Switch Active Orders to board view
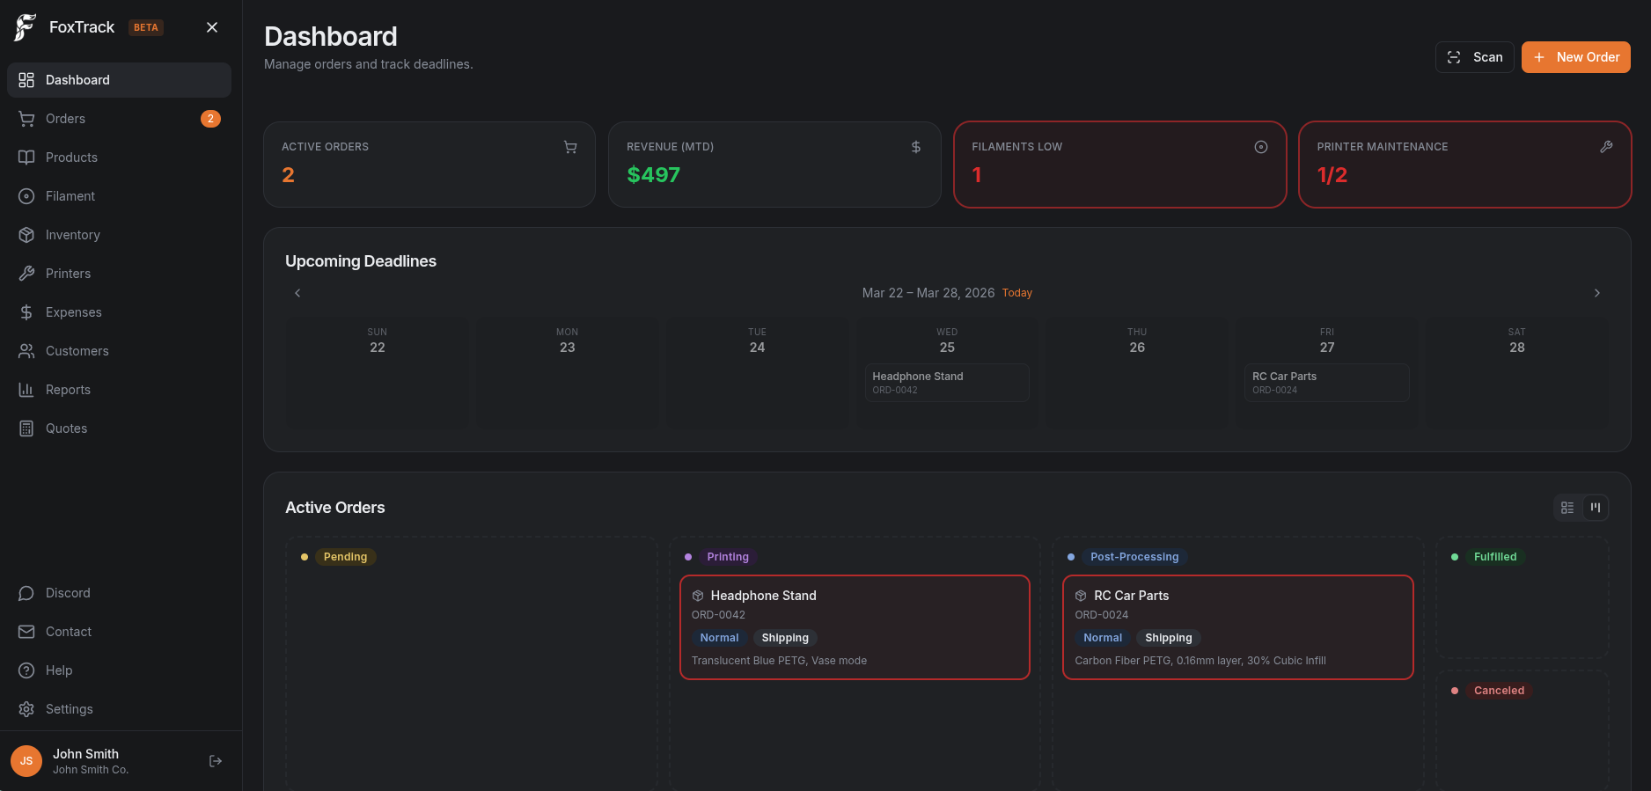 pyautogui.click(x=1595, y=508)
